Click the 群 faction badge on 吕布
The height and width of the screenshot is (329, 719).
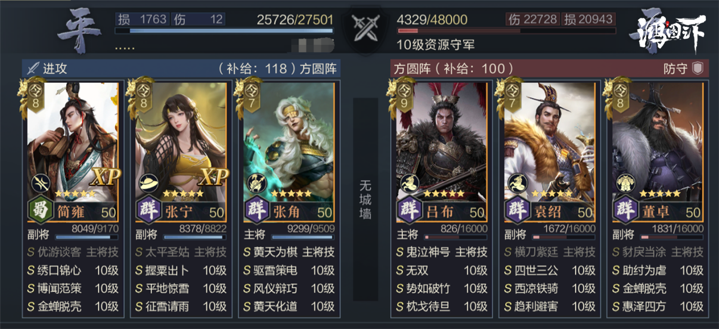tap(410, 212)
